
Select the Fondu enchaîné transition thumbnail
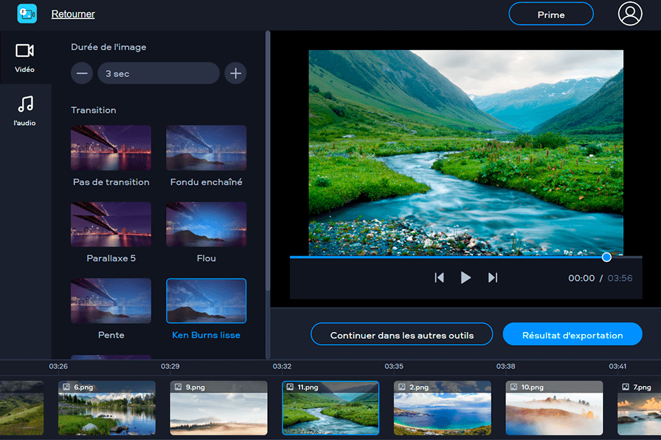206,147
